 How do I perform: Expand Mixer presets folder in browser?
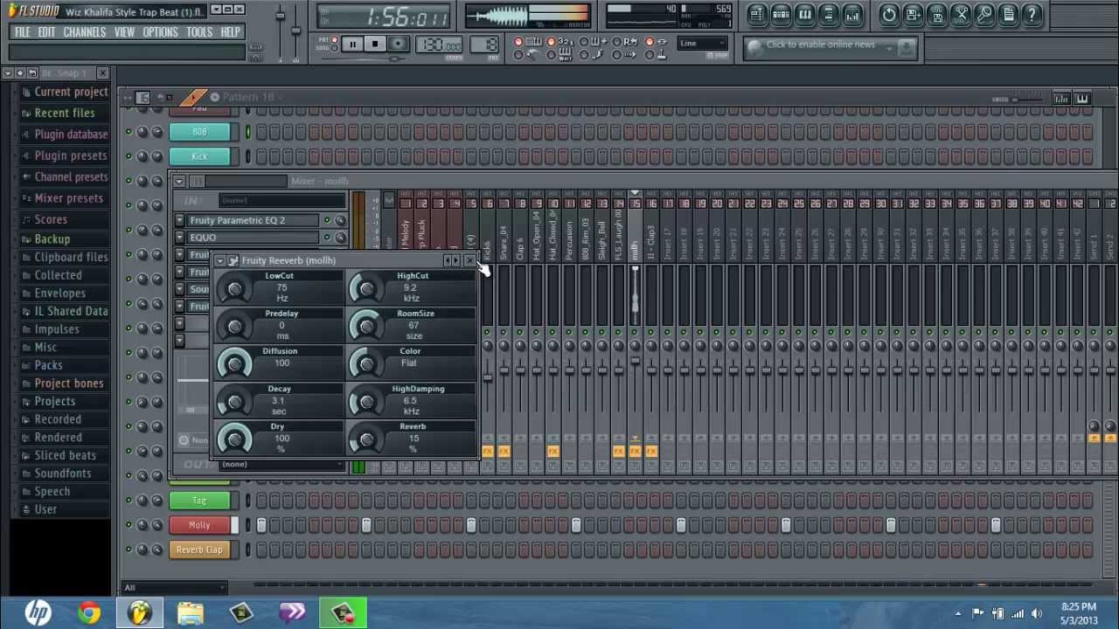[68, 198]
